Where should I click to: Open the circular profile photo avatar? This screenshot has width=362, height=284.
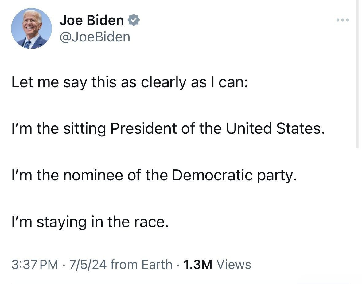pyautogui.click(x=31, y=28)
